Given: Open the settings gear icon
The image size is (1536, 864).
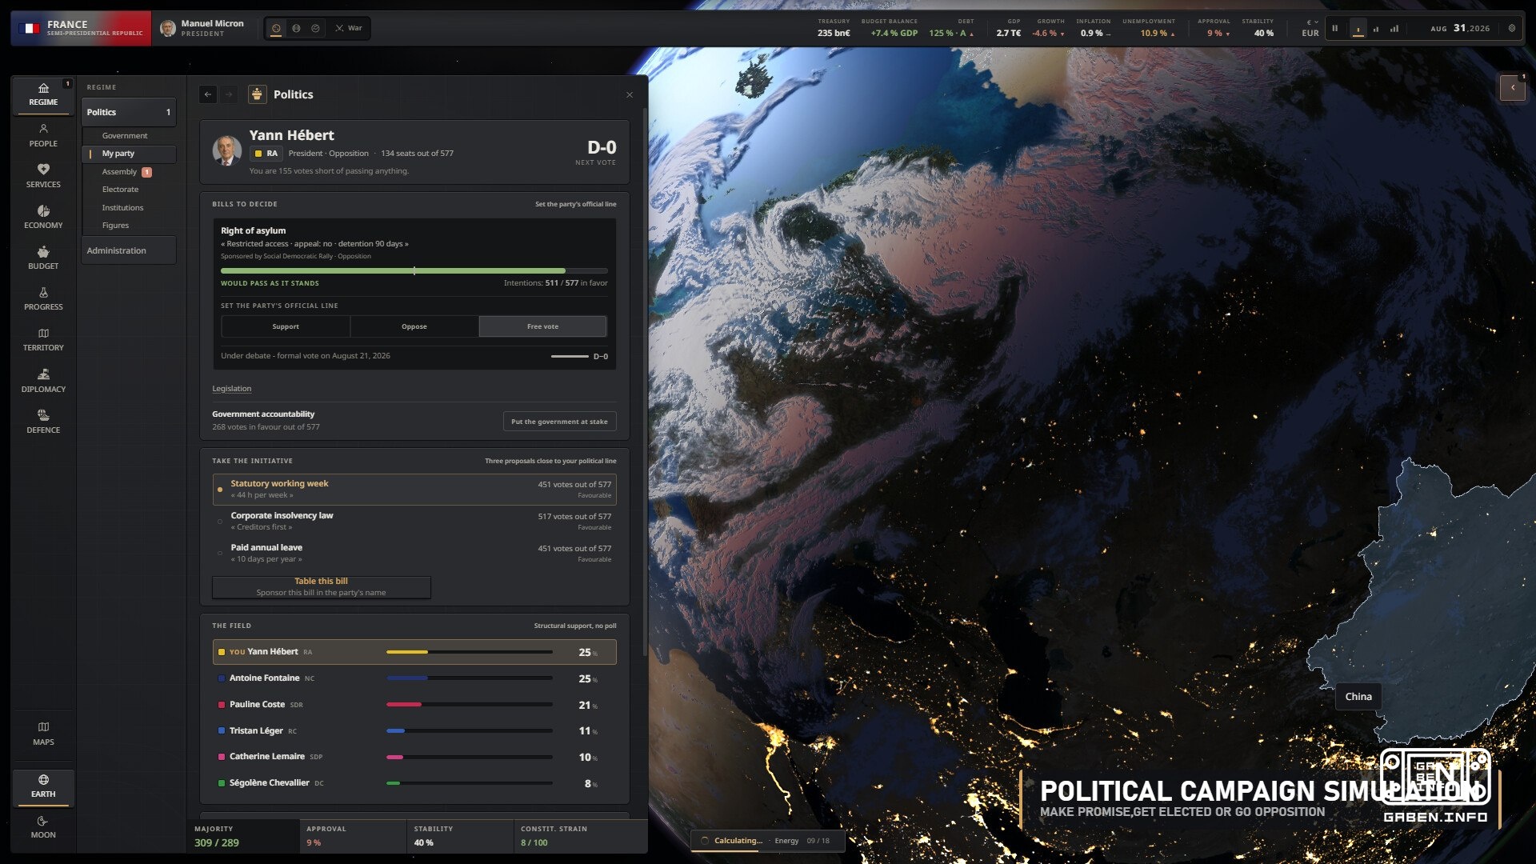Looking at the screenshot, I should [1512, 29].
